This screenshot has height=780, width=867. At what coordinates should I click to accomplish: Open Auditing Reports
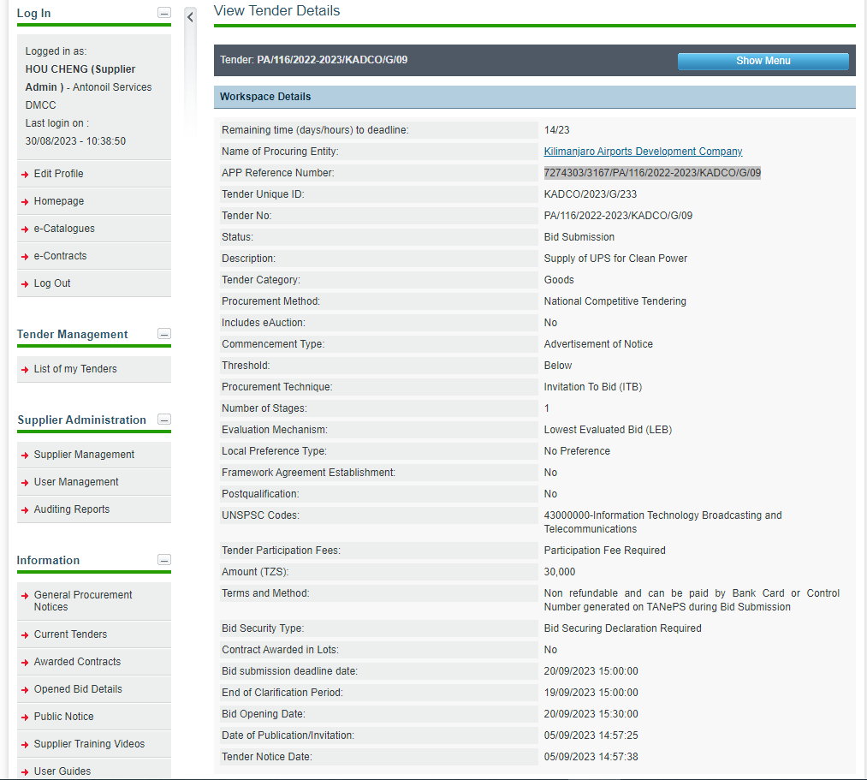click(72, 509)
